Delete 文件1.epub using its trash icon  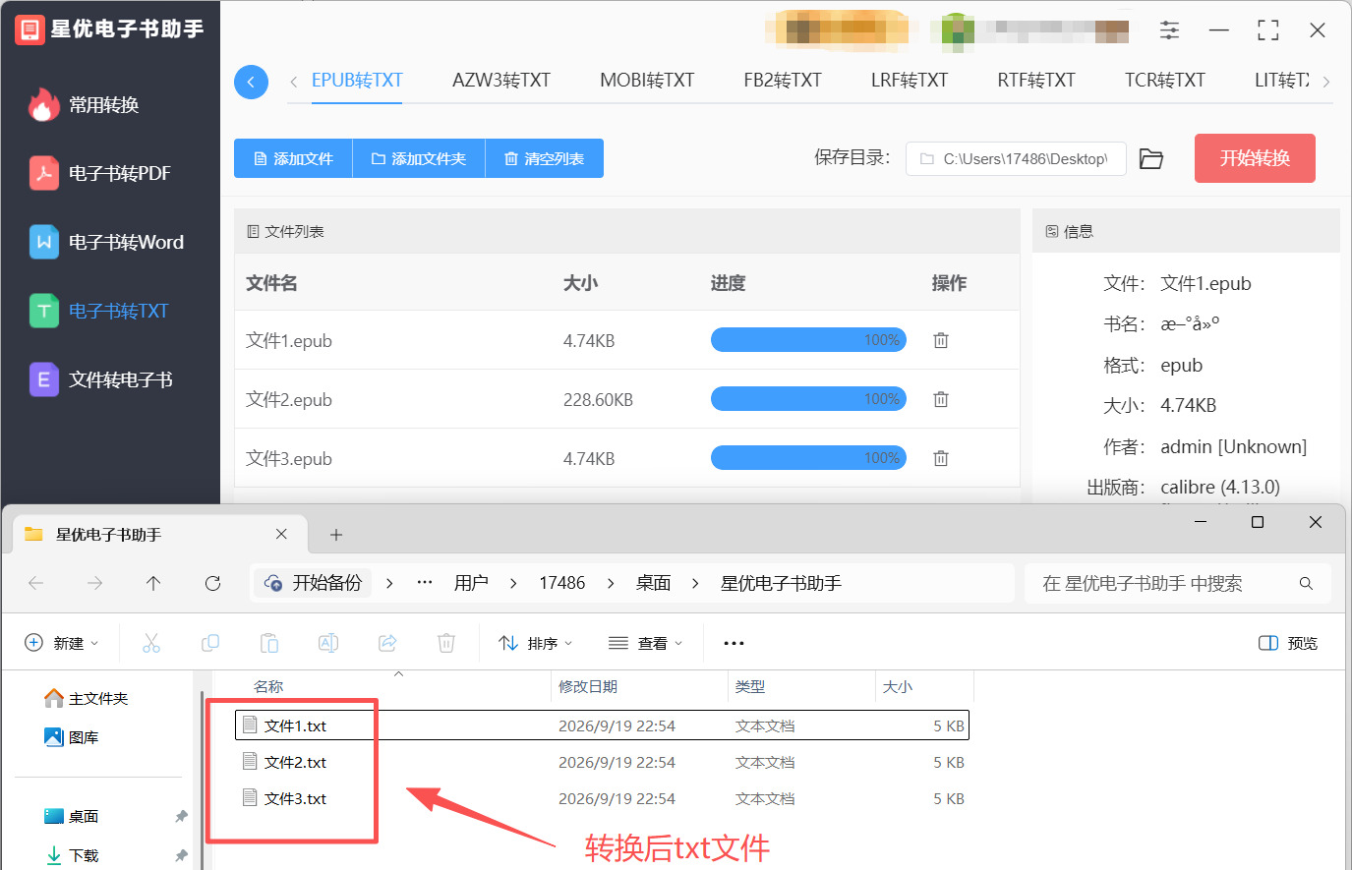pyautogui.click(x=941, y=340)
